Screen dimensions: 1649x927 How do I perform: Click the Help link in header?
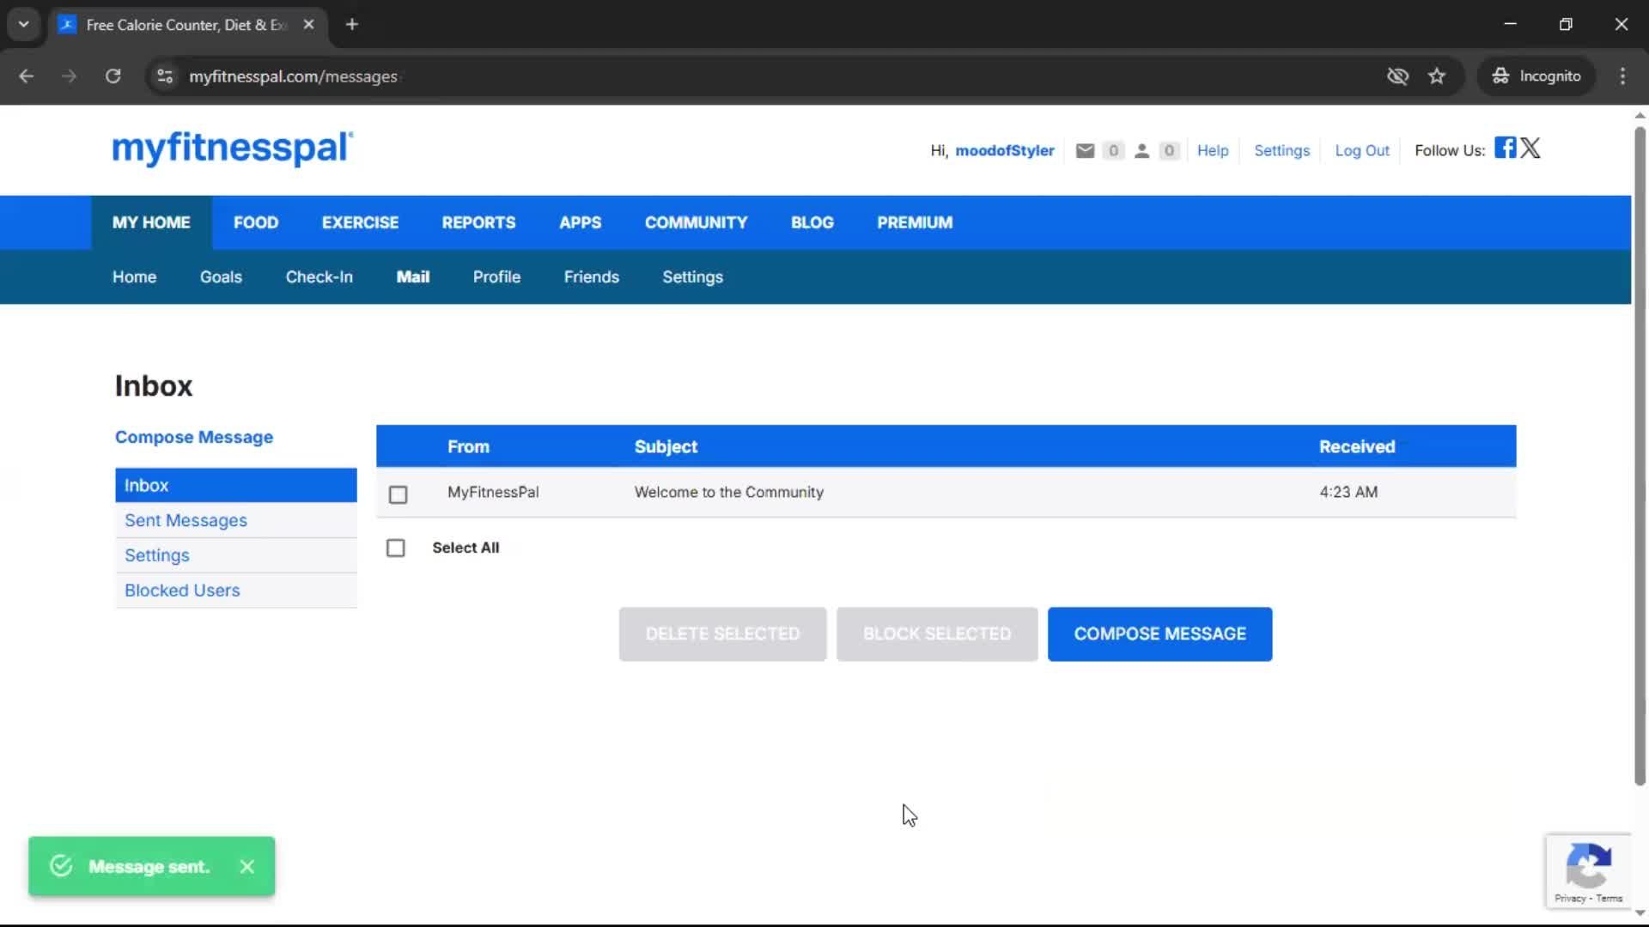pos(1213,151)
